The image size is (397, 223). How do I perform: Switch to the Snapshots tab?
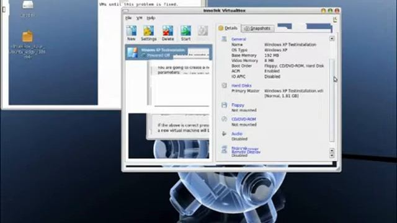tap(257, 28)
